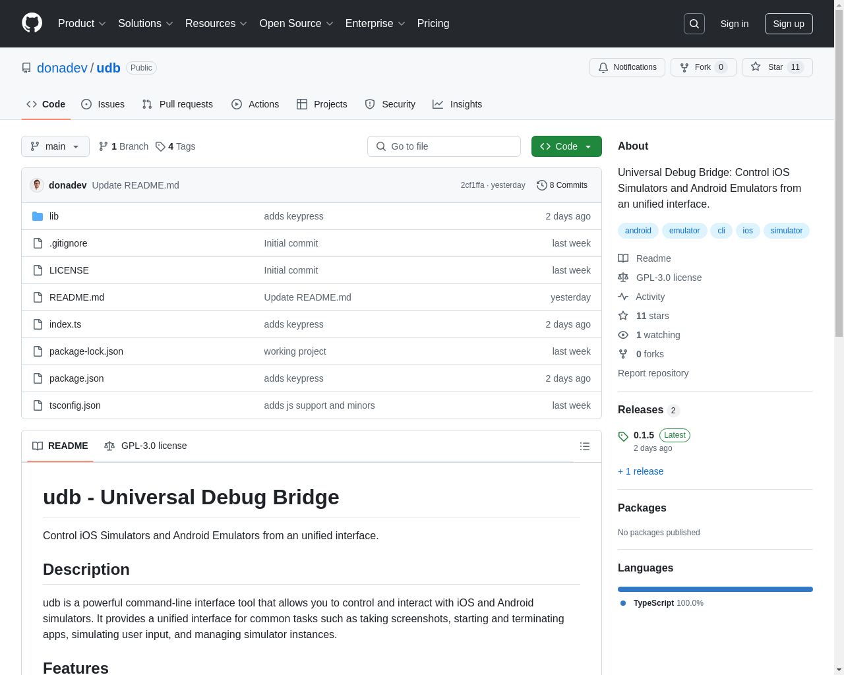Open the search magnifier button
This screenshot has width=844, height=675.
[x=694, y=24]
